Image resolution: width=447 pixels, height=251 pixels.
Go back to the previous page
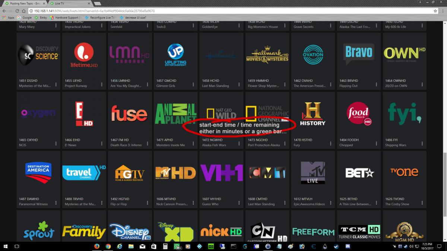tap(4, 11)
